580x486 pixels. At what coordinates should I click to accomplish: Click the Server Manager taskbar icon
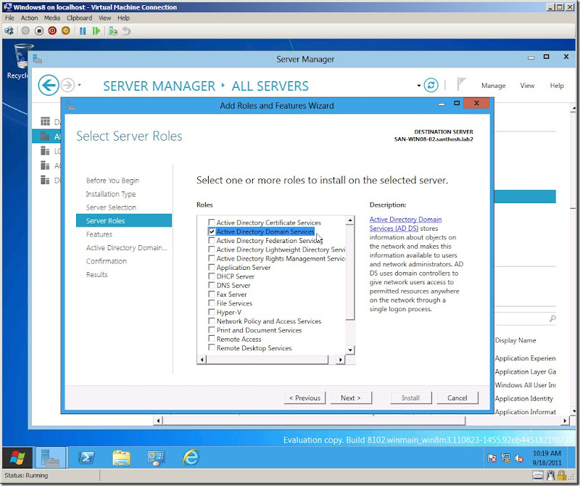[x=51, y=458]
